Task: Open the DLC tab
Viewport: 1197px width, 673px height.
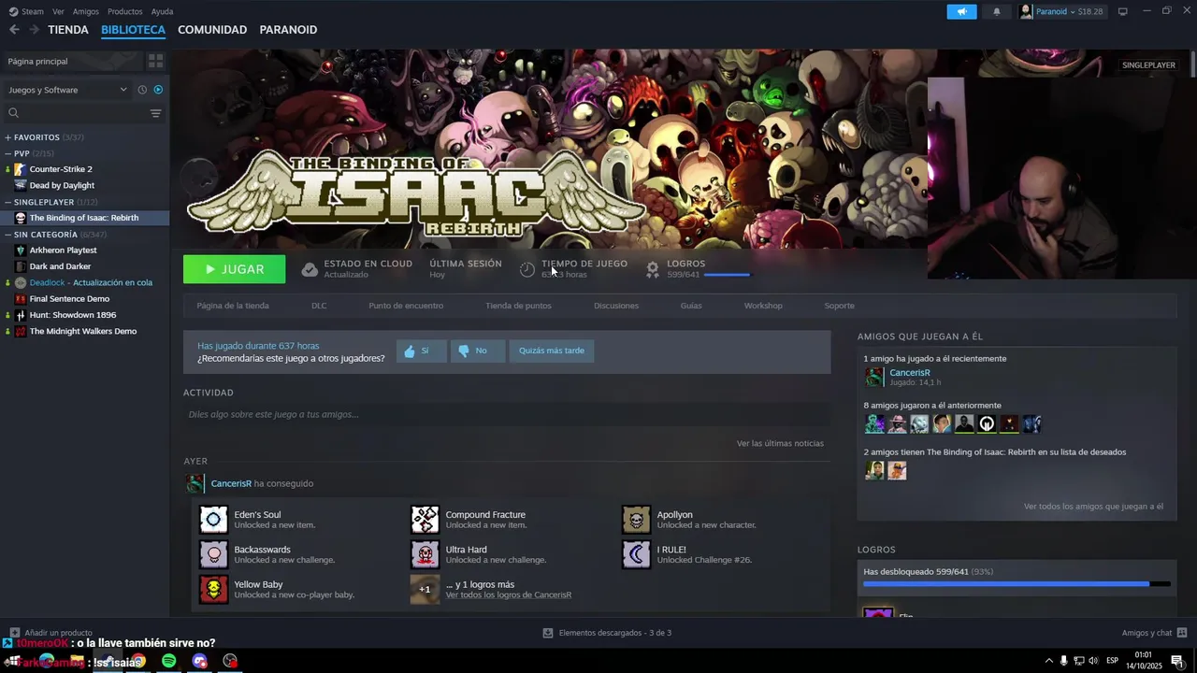Action: [319, 306]
